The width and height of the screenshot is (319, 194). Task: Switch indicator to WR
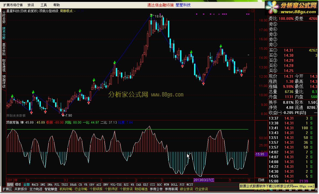click(x=132, y=185)
